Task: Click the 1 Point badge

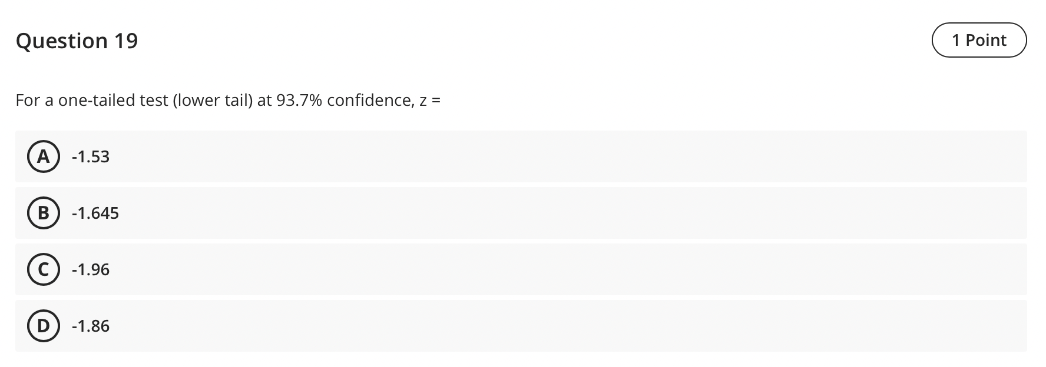Action: (x=978, y=40)
